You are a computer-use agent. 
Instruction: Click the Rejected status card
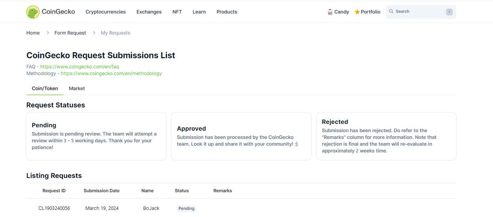(x=386, y=136)
